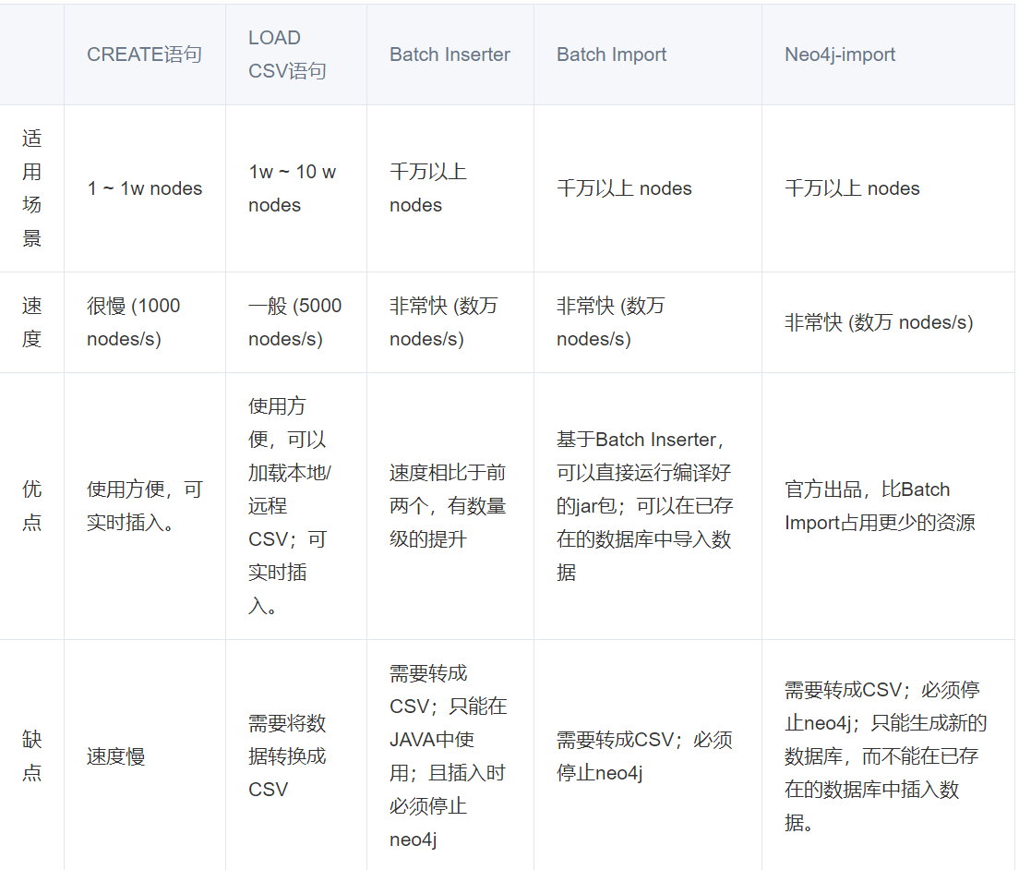Image resolution: width=1019 pixels, height=870 pixels.
Task: Click the 'LOAD CSV语句' column header
Action: click(x=295, y=54)
